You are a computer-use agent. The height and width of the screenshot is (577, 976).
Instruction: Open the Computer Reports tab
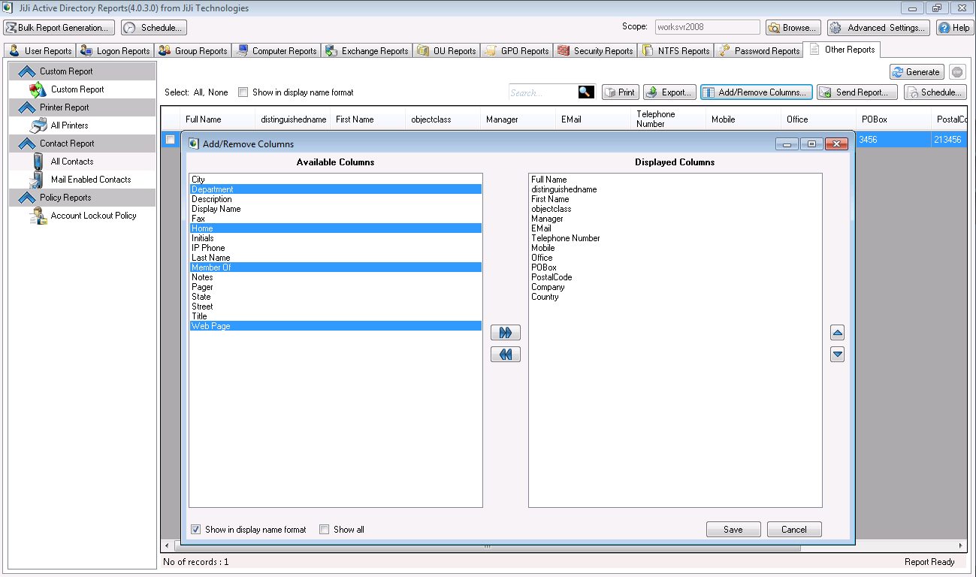tap(276, 51)
